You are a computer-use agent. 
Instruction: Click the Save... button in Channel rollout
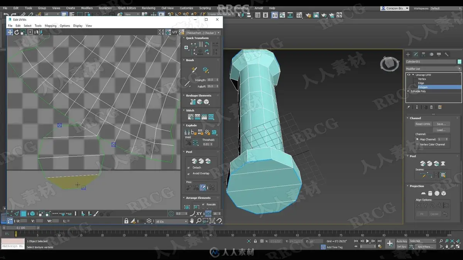tap(441, 124)
